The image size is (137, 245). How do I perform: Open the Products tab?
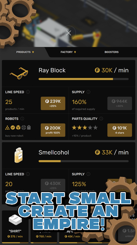25,52
